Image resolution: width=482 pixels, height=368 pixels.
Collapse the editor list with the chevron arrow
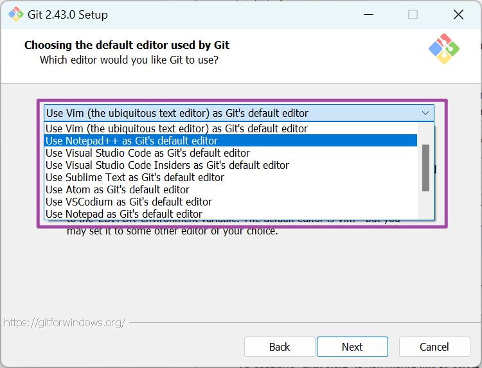425,113
